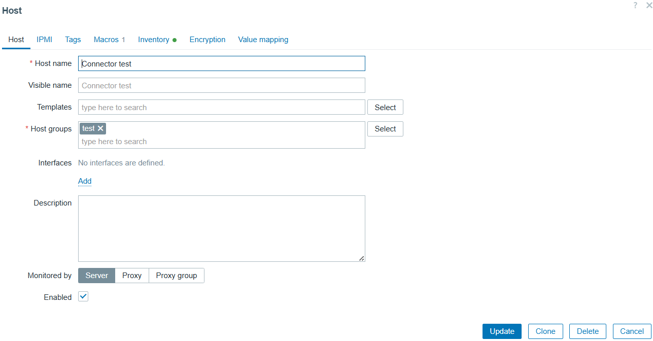Screen dimensions: 653x341
Task: Go to the Inventory tab
Action: (154, 40)
